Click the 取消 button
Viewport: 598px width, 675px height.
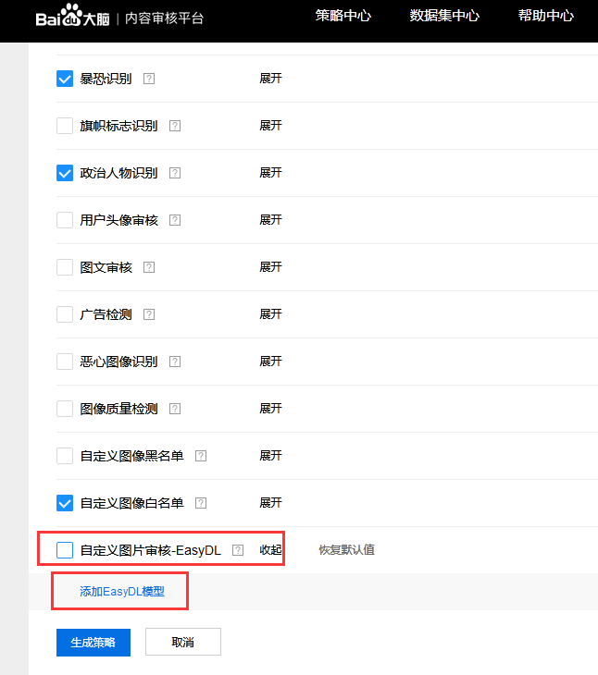coord(183,642)
